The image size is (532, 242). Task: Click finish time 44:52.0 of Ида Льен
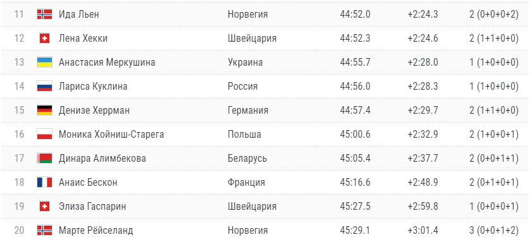(355, 15)
